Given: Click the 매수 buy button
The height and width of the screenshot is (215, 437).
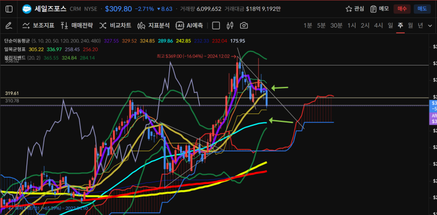Looking at the screenshot, I should [x=402, y=9].
